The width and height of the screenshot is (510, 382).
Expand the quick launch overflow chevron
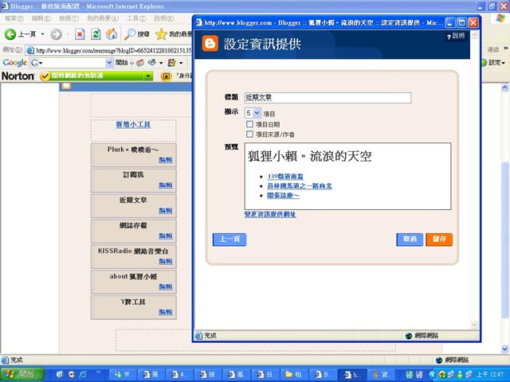(x=98, y=372)
